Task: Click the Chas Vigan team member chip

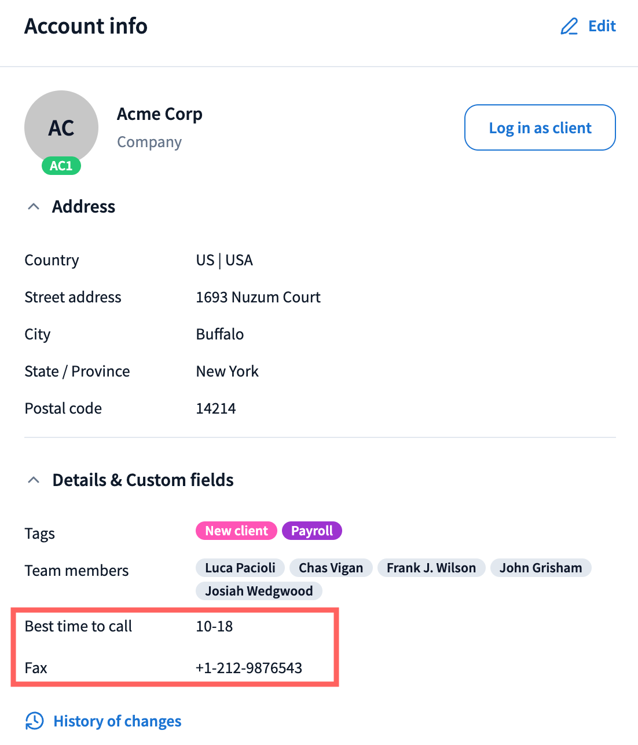Action: (x=331, y=568)
